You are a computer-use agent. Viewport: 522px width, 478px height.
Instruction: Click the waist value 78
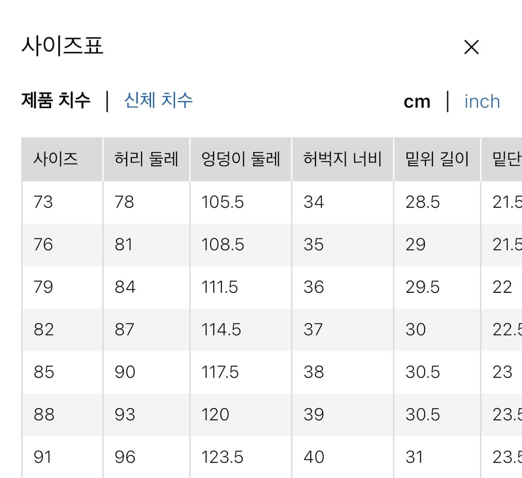click(x=123, y=202)
